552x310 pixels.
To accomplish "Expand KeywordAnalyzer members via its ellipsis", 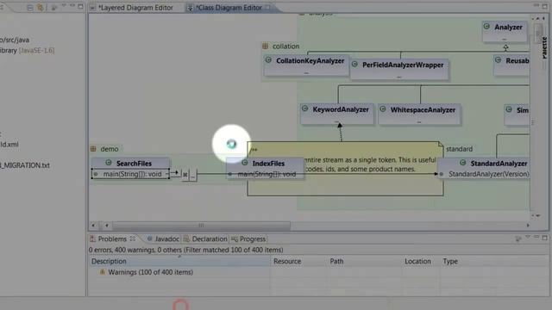I will [x=336, y=121].
